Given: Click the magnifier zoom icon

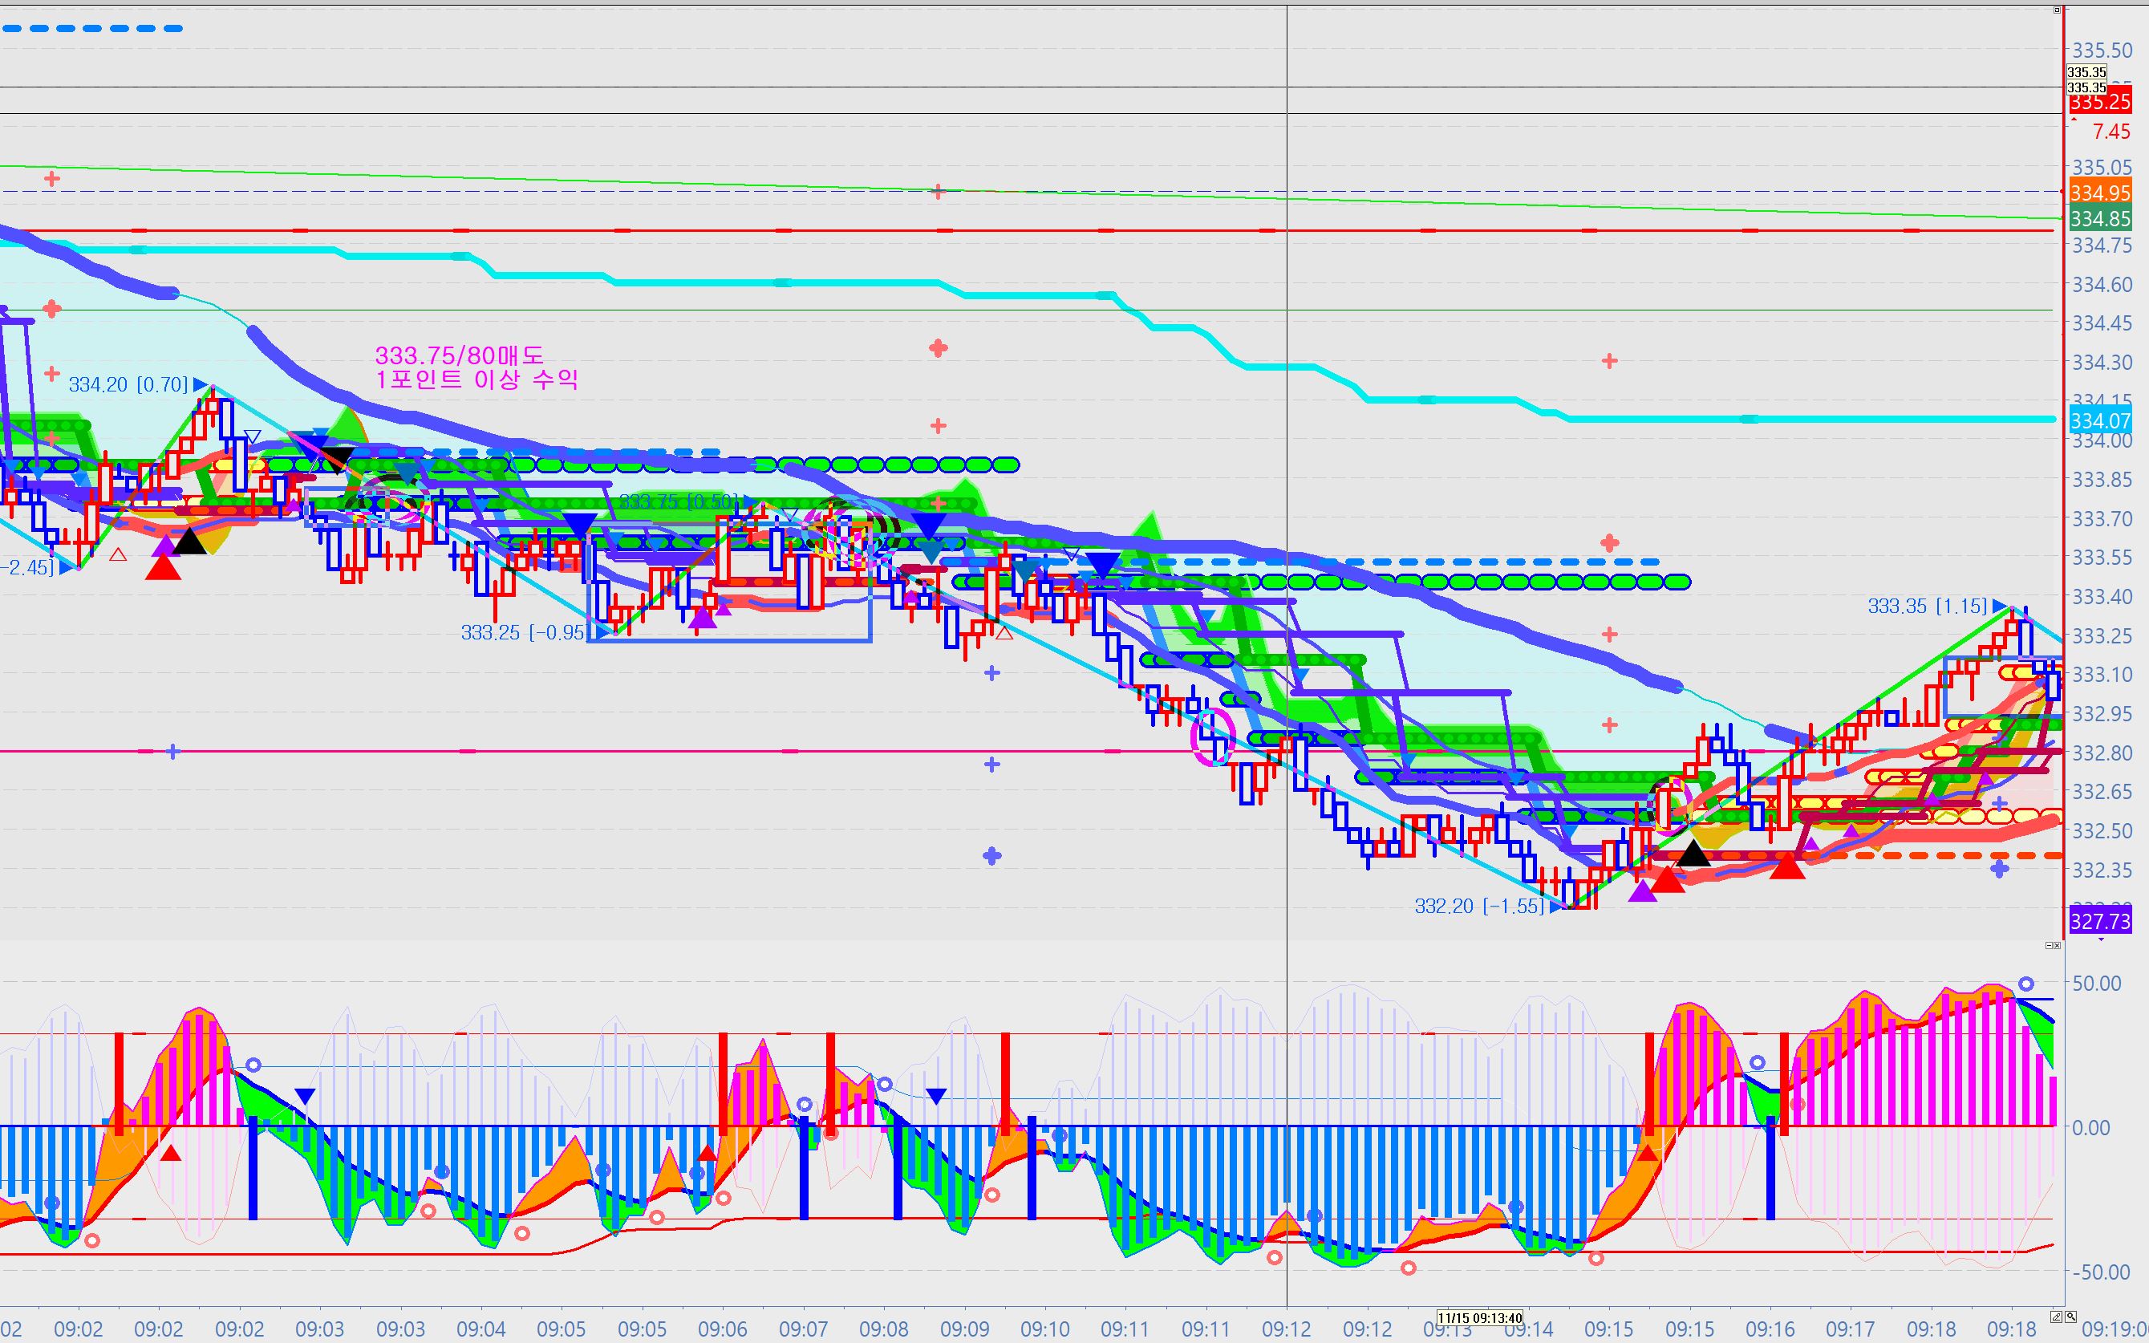Looking at the screenshot, I should point(2071,1316).
